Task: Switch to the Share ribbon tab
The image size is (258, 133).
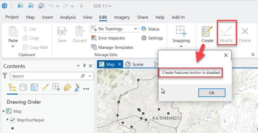Action: tap(143, 17)
